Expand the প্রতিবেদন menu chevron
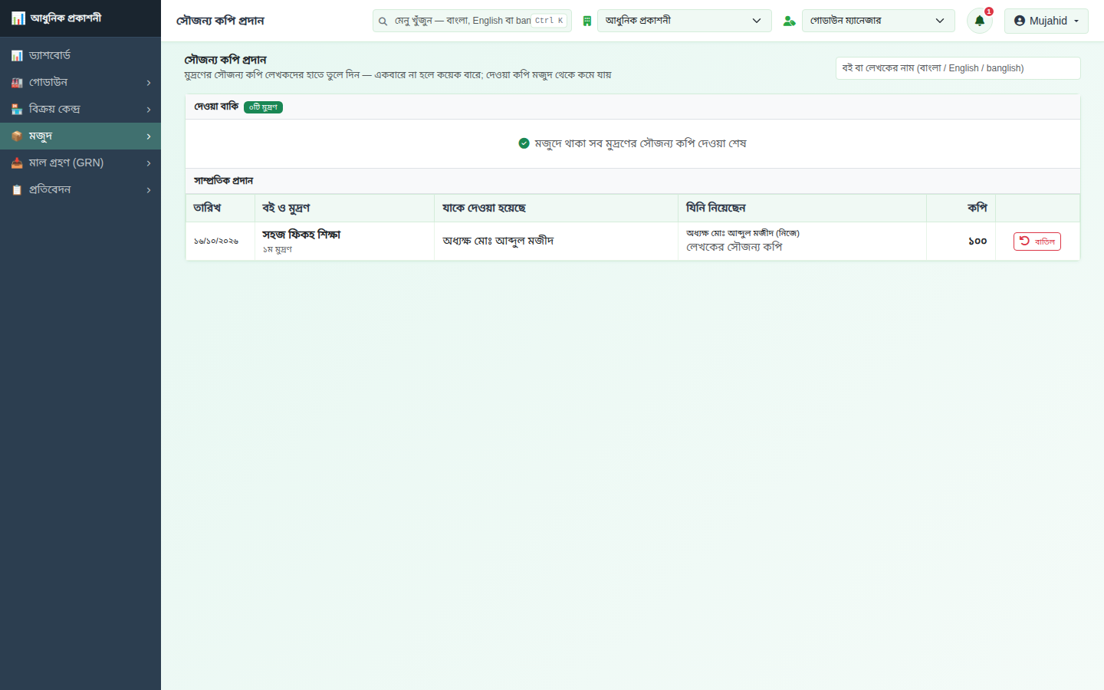The width and height of the screenshot is (1104, 690). [x=149, y=190]
